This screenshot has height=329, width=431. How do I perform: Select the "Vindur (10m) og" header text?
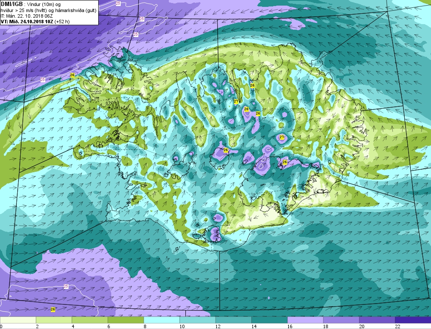pos(44,5)
